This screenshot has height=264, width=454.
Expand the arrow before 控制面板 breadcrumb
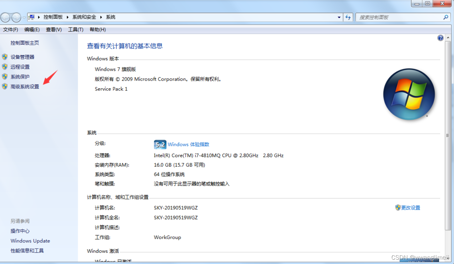tap(39, 17)
